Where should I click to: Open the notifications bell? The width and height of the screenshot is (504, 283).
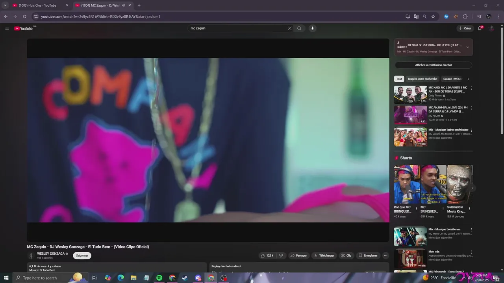pos(480,28)
